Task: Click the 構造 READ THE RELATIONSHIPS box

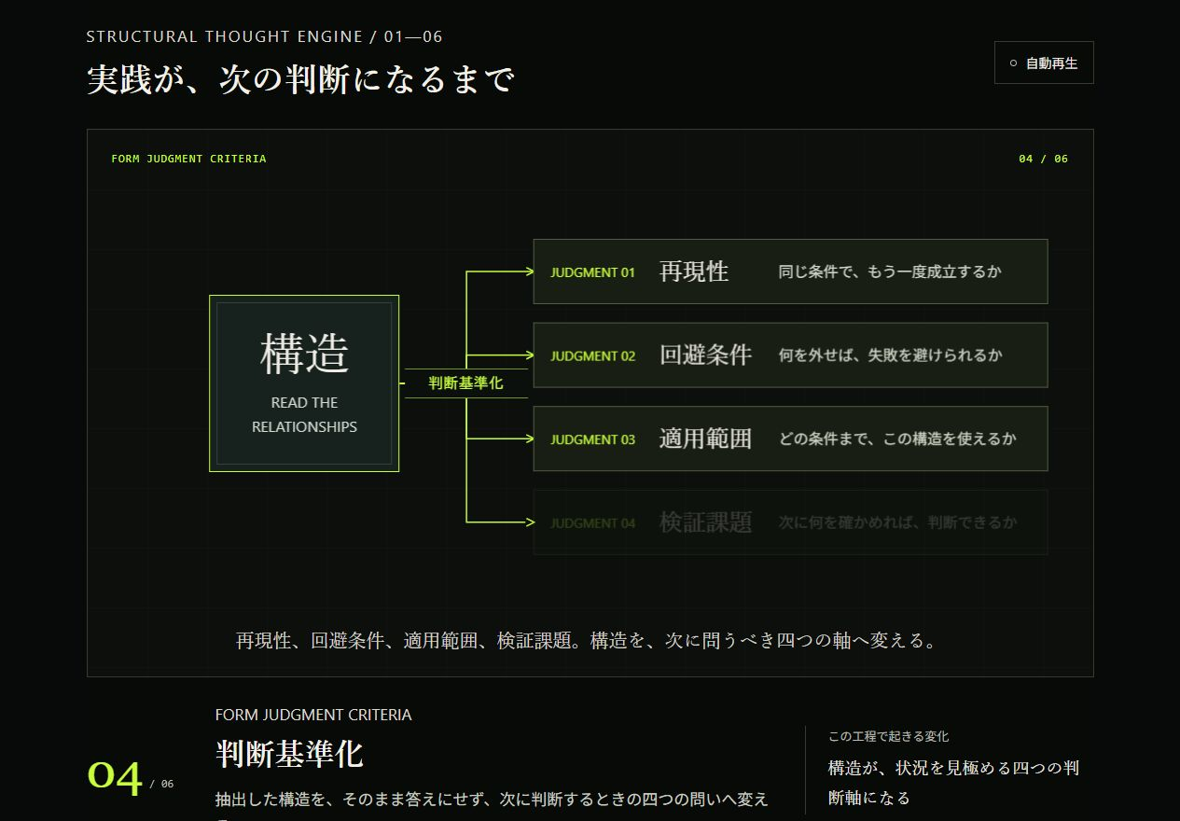Action: click(304, 383)
